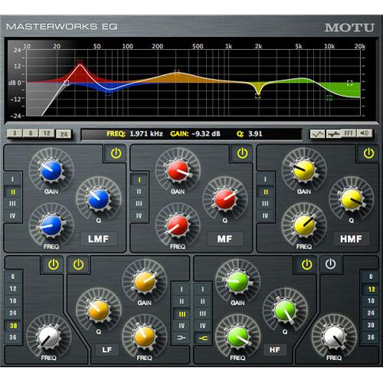
Task: Select filter type IV for MF band
Action: [x=139, y=216]
